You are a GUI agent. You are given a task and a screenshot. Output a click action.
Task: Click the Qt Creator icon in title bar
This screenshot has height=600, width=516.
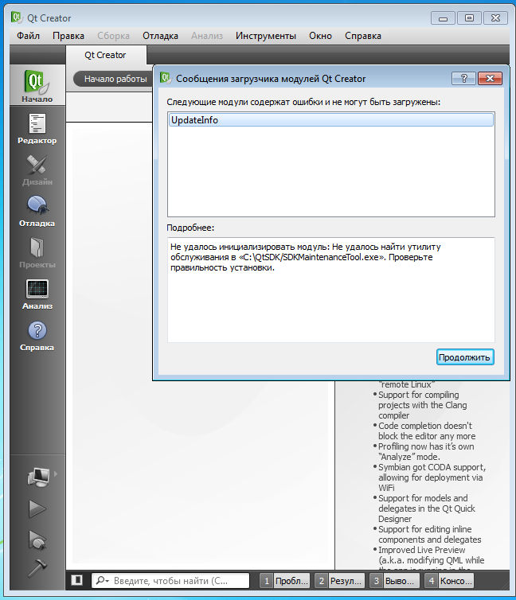[x=17, y=18]
